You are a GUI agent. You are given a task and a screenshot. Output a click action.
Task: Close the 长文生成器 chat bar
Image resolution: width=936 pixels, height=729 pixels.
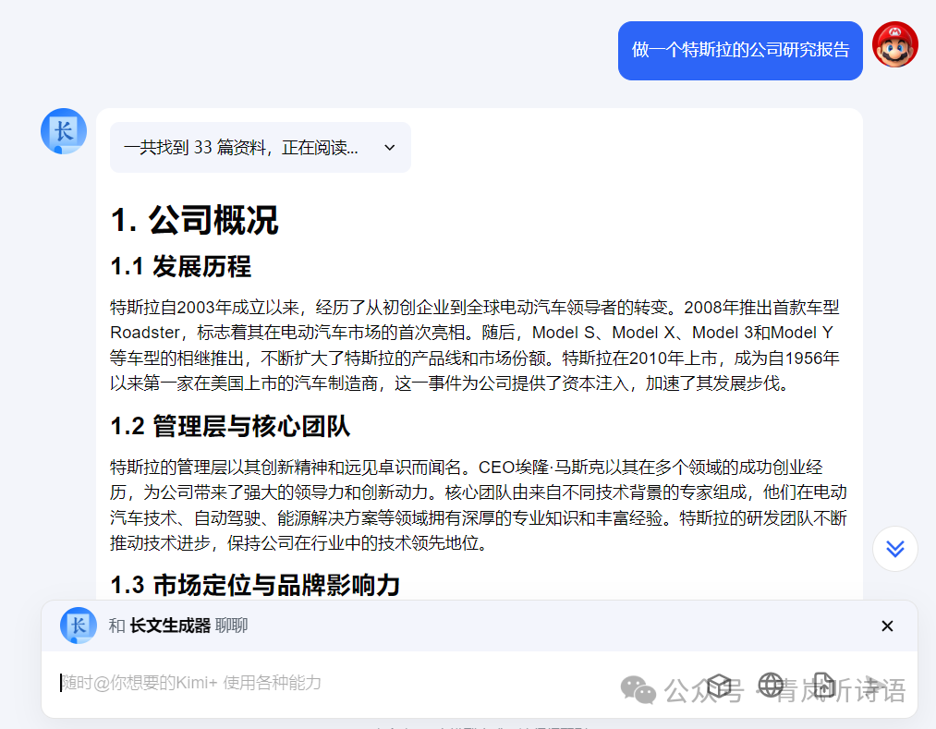pos(887,626)
